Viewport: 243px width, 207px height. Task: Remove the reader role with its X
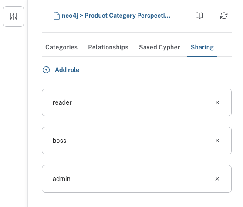click(x=217, y=102)
